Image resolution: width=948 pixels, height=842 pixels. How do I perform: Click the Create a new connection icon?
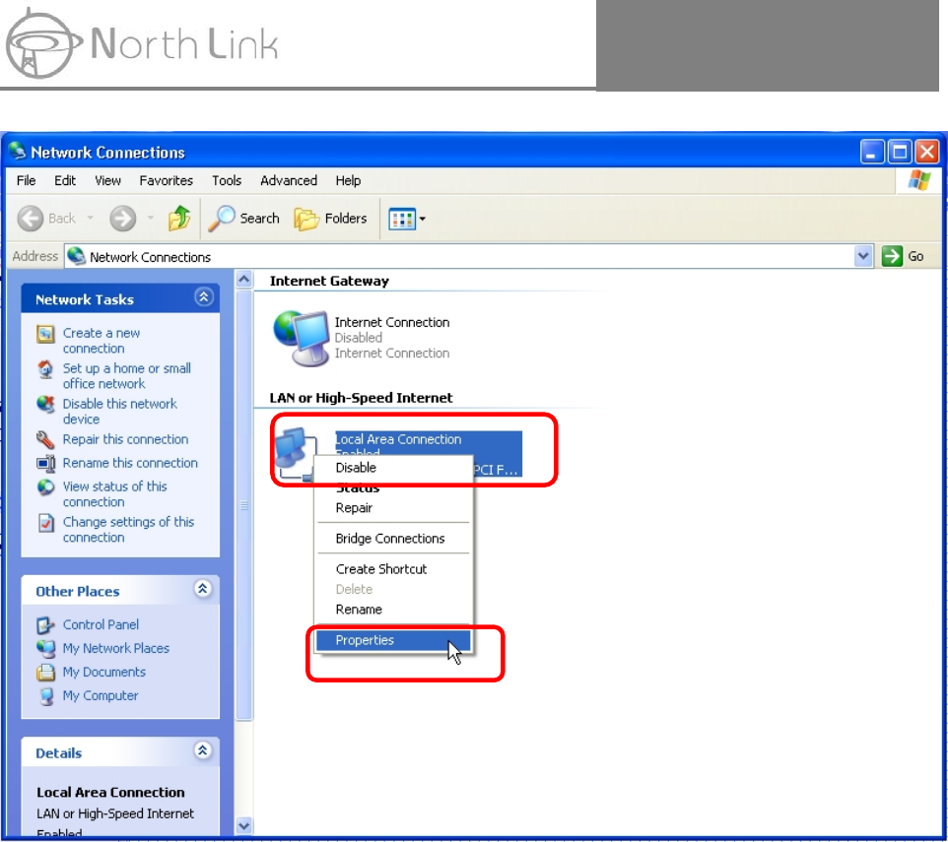click(45, 334)
